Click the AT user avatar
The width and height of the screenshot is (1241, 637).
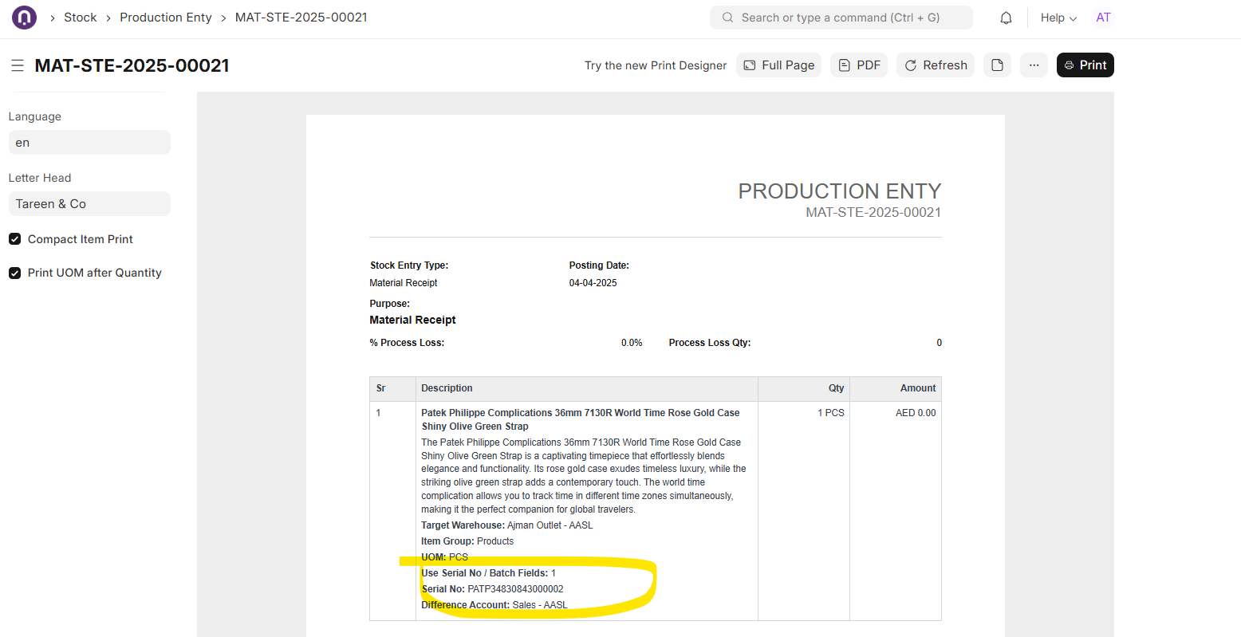pyautogui.click(x=1103, y=18)
